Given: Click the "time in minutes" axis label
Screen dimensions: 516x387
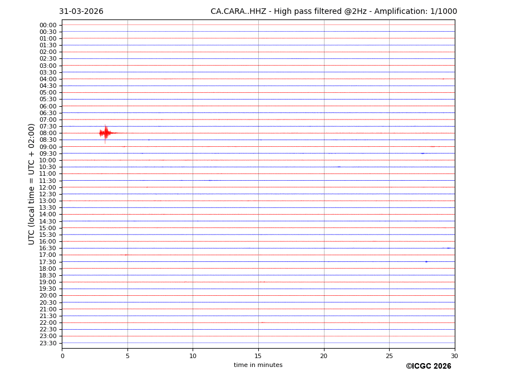Looking at the screenshot, I should pos(258,365).
